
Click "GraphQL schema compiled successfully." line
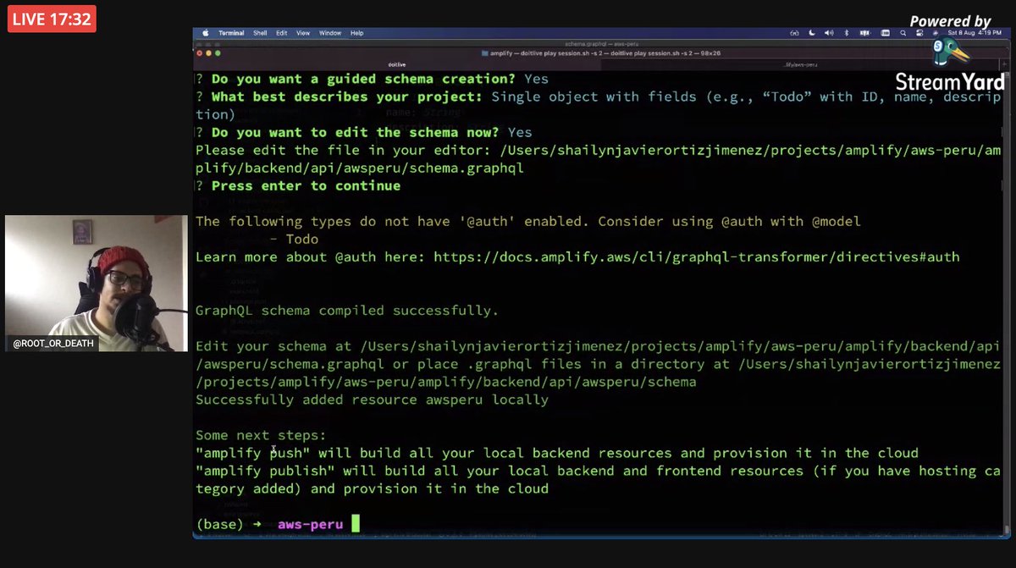click(x=347, y=311)
